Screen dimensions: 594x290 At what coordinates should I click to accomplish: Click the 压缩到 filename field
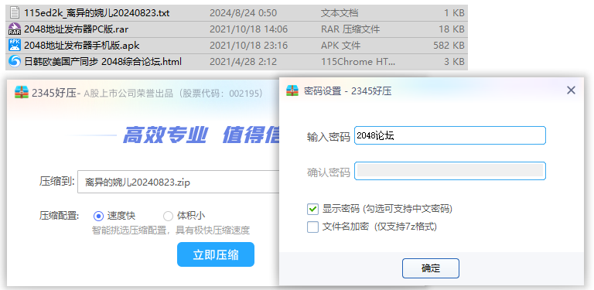pyautogui.click(x=178, y=182)
